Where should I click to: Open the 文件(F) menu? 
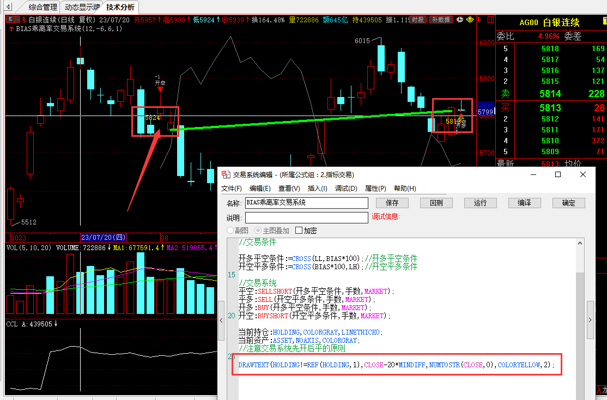231,188
